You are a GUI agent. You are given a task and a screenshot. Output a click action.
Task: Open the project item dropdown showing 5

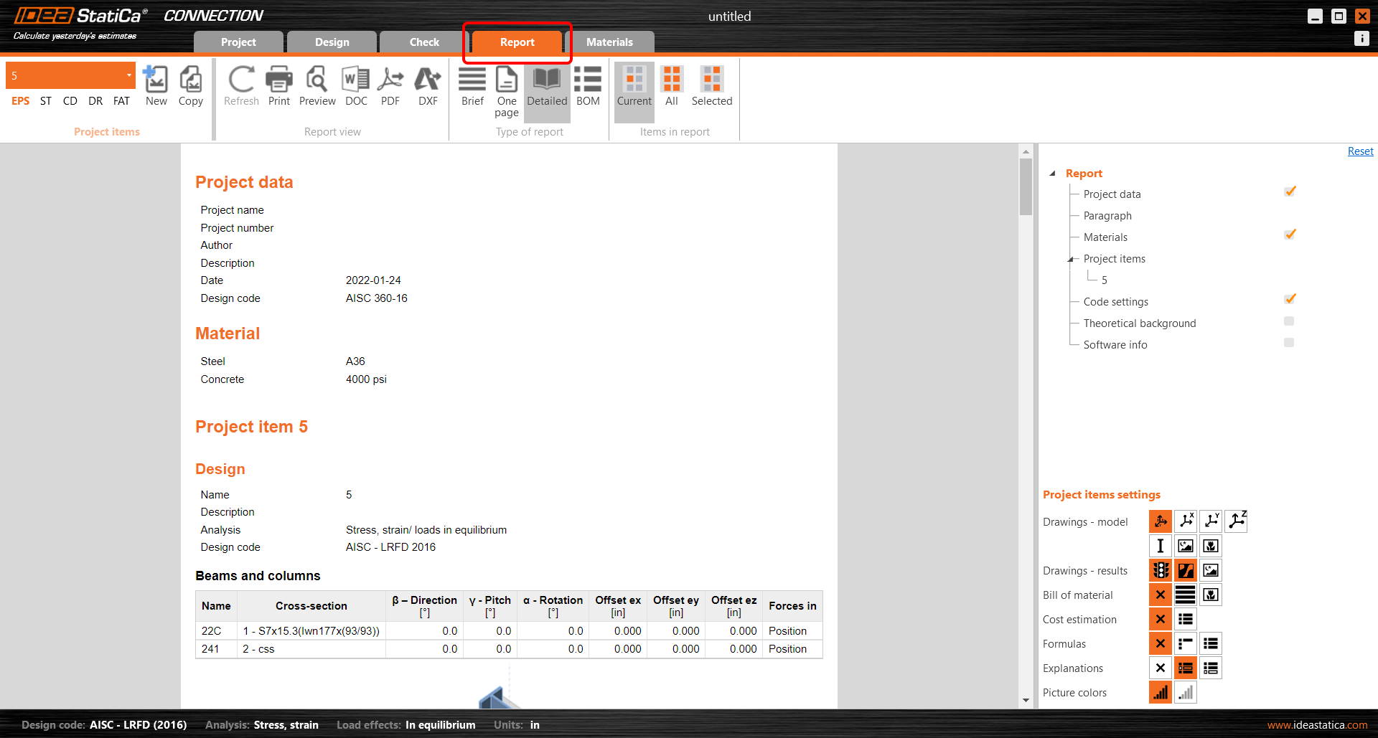[70, 75]
